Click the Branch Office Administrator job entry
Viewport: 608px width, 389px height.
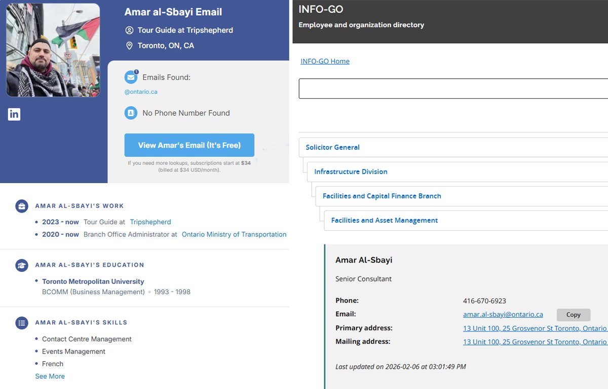click(130, 234)
